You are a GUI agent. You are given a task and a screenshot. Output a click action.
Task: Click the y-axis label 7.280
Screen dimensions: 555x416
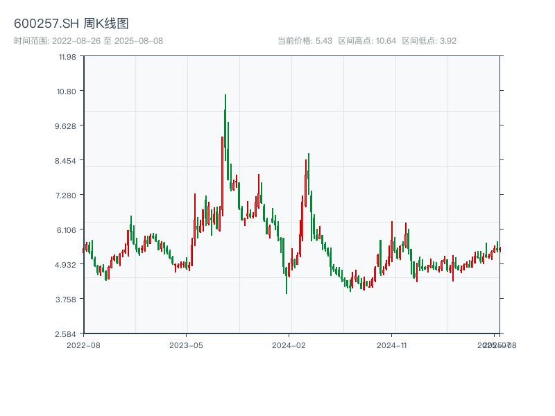click(66, 196)
